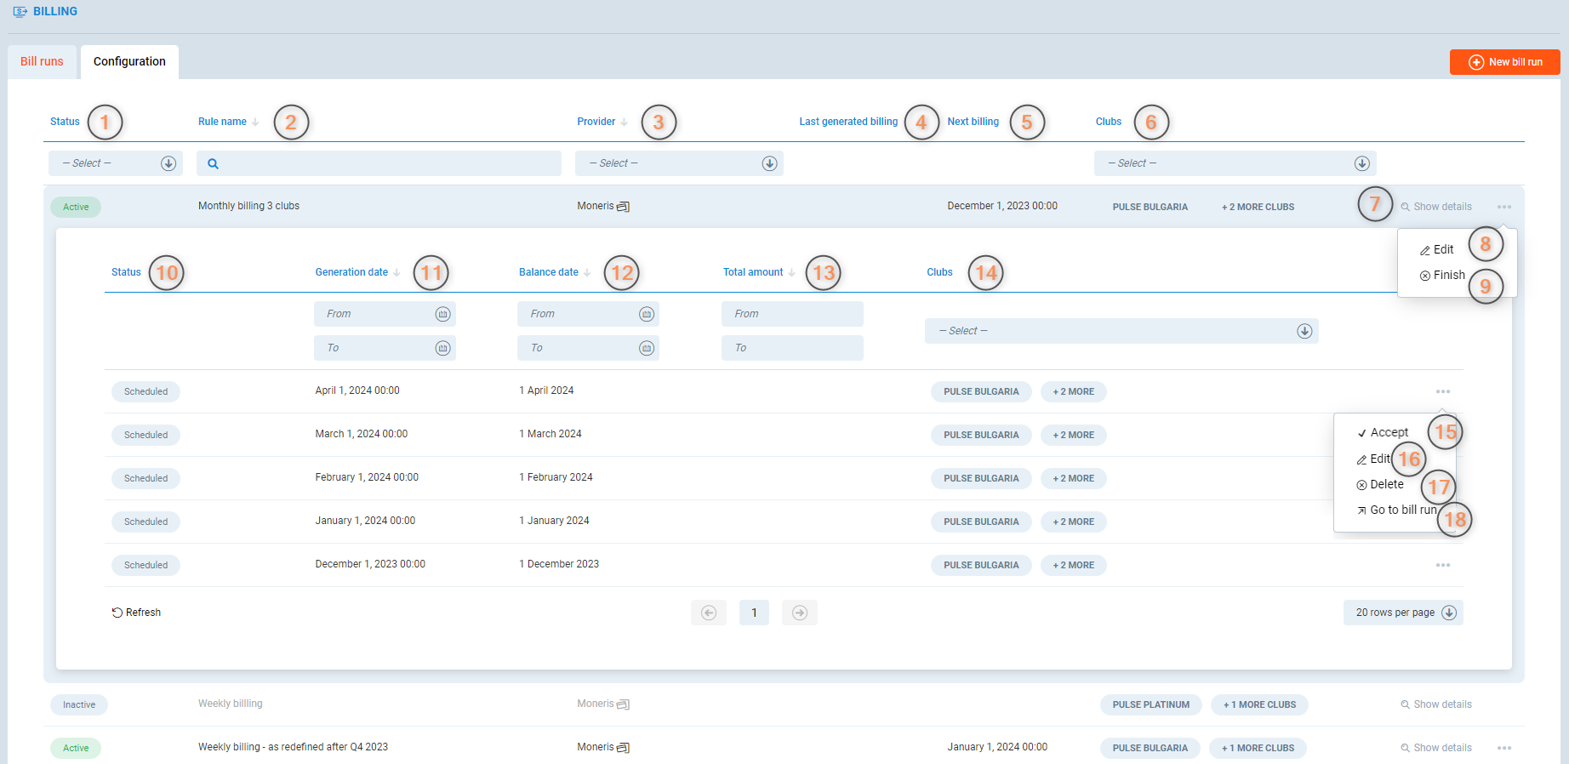Sort by Generation date column arrow
Viewport: 1569px width, 764px height.
point(397,273)
